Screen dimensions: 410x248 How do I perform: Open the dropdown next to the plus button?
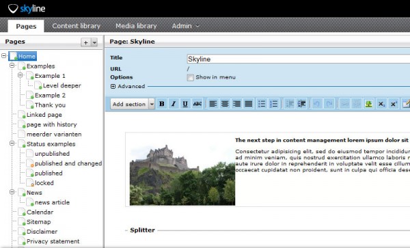click(94, 42)
